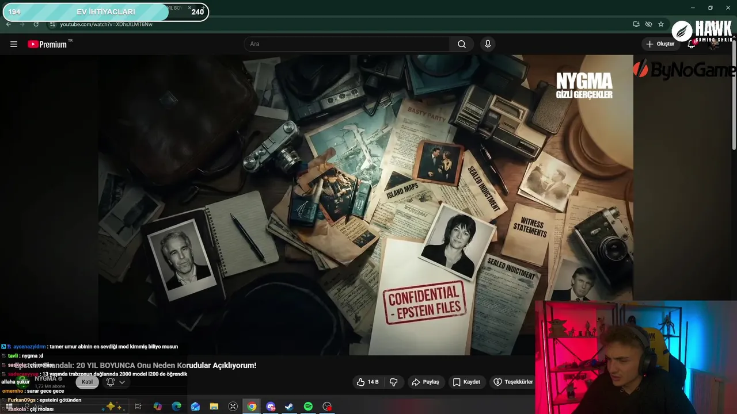The image size is (737, 414).
Task: Open File Explorer from taskbar
Action: (214, 407)
